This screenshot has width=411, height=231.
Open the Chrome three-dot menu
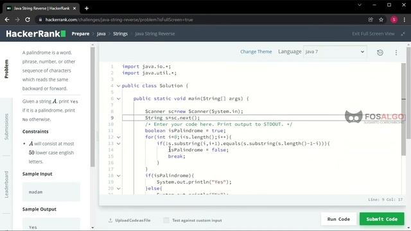click(x=405, y=20)
